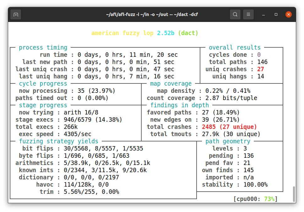Viewport: 304px width, 212px height.
Task: Click the favored paths '27 (18.49%)' value
Action: pos(221,113)
